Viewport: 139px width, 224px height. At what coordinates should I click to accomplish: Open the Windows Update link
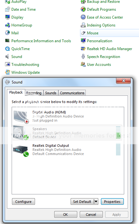tap(26, 72)
